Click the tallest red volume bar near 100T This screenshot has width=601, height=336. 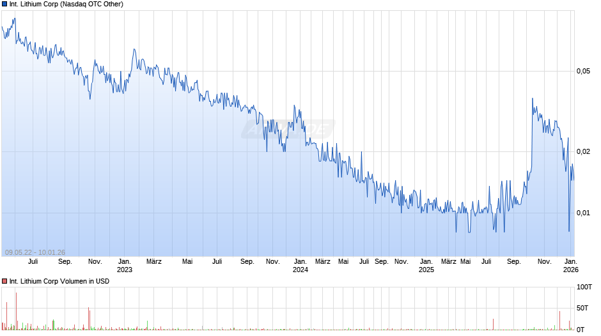(x=17, y=311)
